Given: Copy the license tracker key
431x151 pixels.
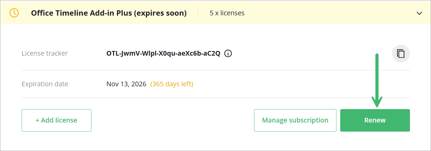Looking at the screenshot, I should click(x=401, y=53).
